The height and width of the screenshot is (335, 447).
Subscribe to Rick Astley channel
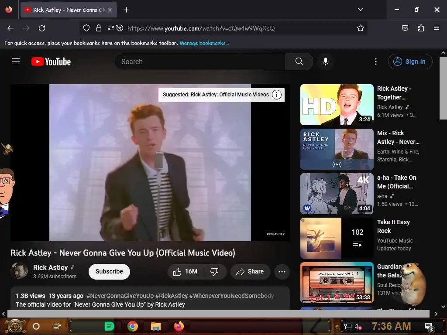tap(109, 271)
